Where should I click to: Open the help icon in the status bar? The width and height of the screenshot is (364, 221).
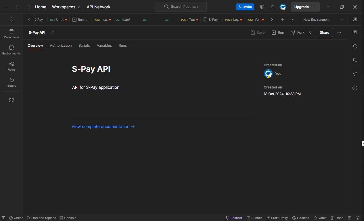[358, 218]
